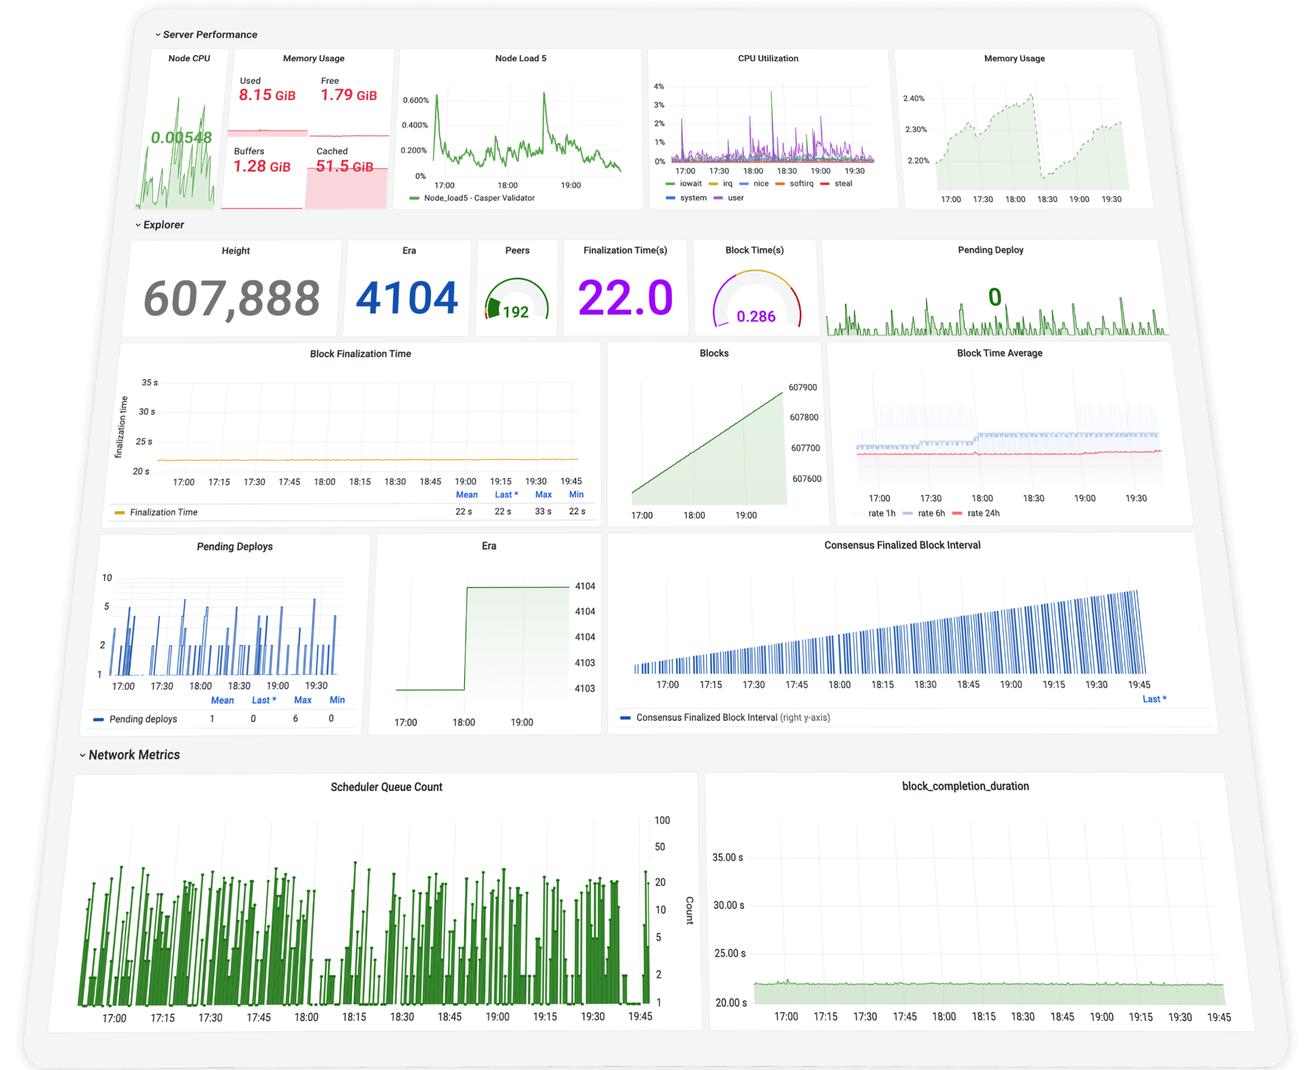This screenshot has height=1070, width=1307.
Task: Click the blue Consensus Finalized Block Interval marker
Action: tap(625, 718)
